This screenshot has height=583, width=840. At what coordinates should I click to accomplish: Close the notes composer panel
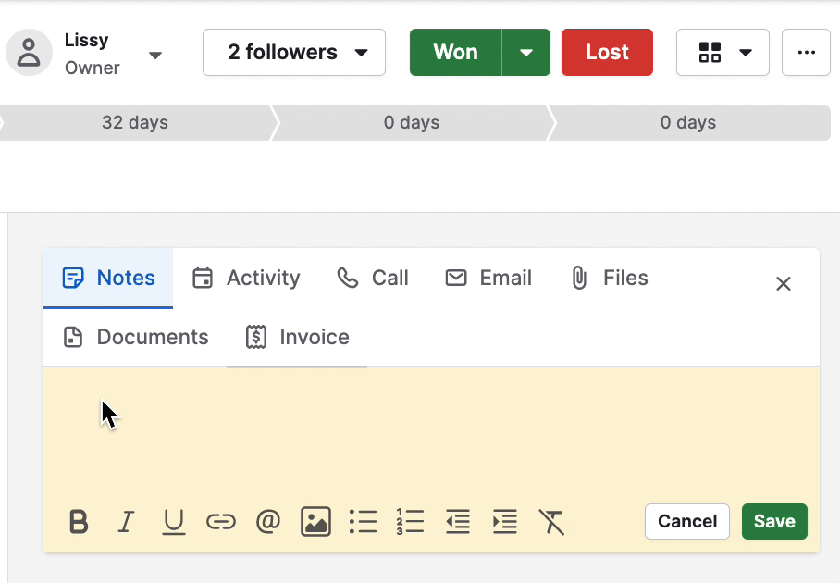[784, 283]
